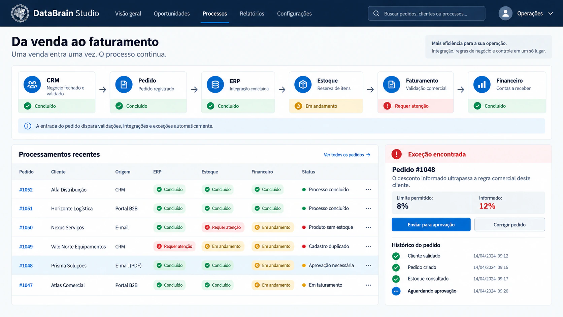Viewport: 563px width, 317px height.
Task: Click the Requer atenção badge in row #1050
Action: point(223,227)
